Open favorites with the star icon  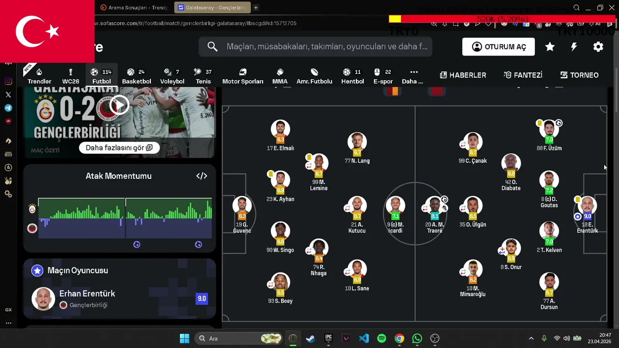click(x=550, y=47)
